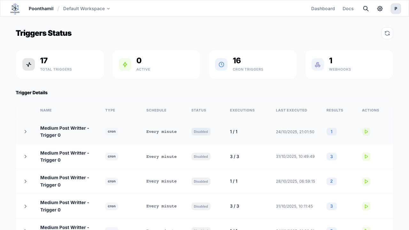Viewport: 409px width, 230px height.
Task: Click Every minute schedule in 10:49:49 row
Action: pyautogui.click(x=161, y=157)
